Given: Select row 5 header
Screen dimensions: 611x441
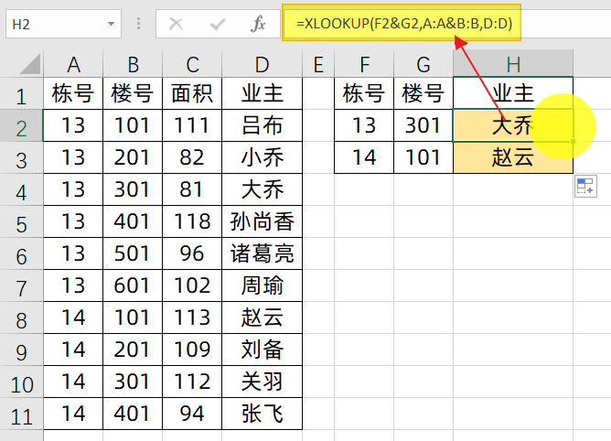Looking at the screenshot, I should [21, 221].
